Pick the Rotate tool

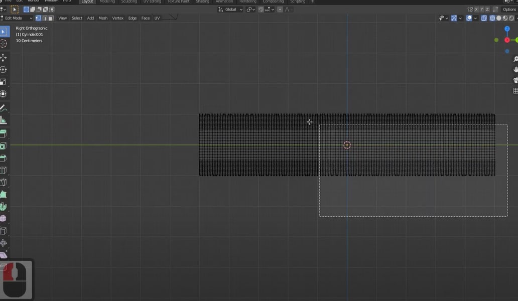[4, 70]
